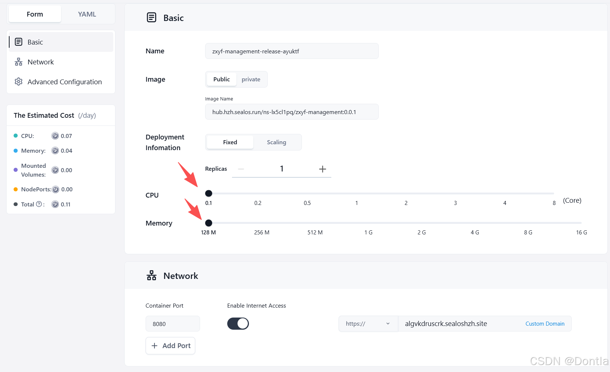Image resolution: width=610 pixels, height=372 pixels.
Task: Click the Basic list icon in sidebar
Action: pos(18,42)
